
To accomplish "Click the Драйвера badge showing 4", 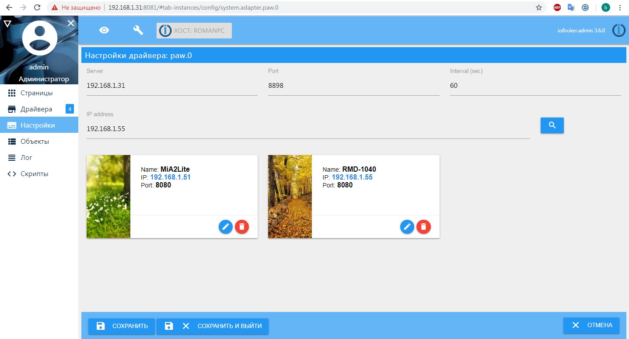I will point(70,109).
